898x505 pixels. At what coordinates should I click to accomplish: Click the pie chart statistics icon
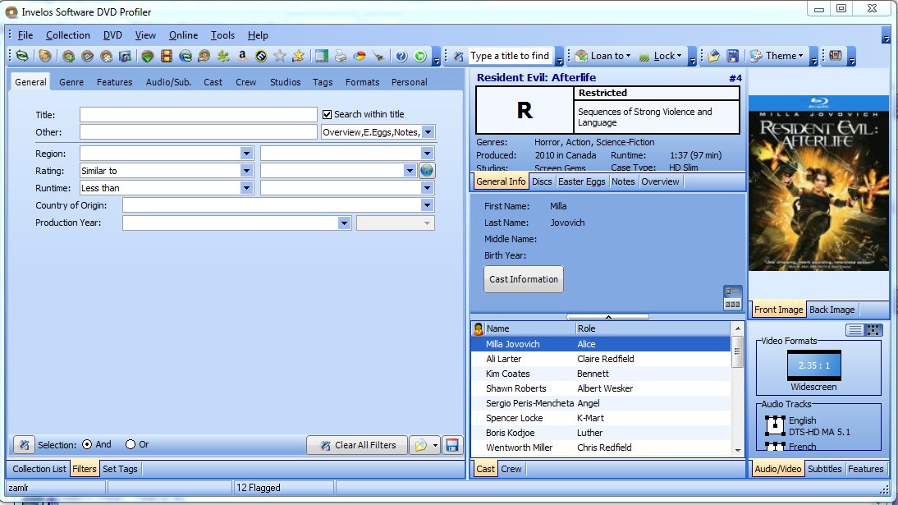click(359, 56)
